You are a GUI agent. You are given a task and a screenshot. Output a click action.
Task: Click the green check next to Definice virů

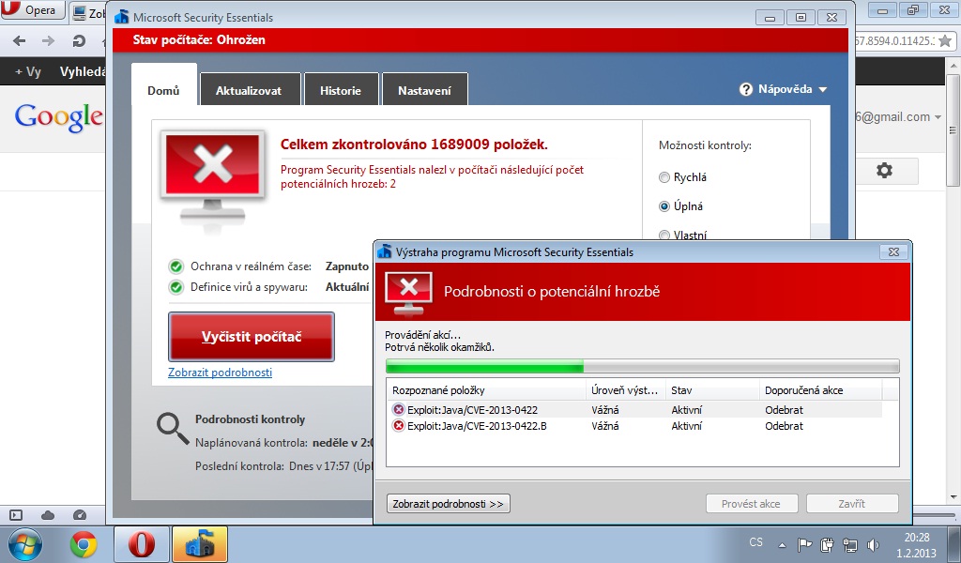[175, 287]
